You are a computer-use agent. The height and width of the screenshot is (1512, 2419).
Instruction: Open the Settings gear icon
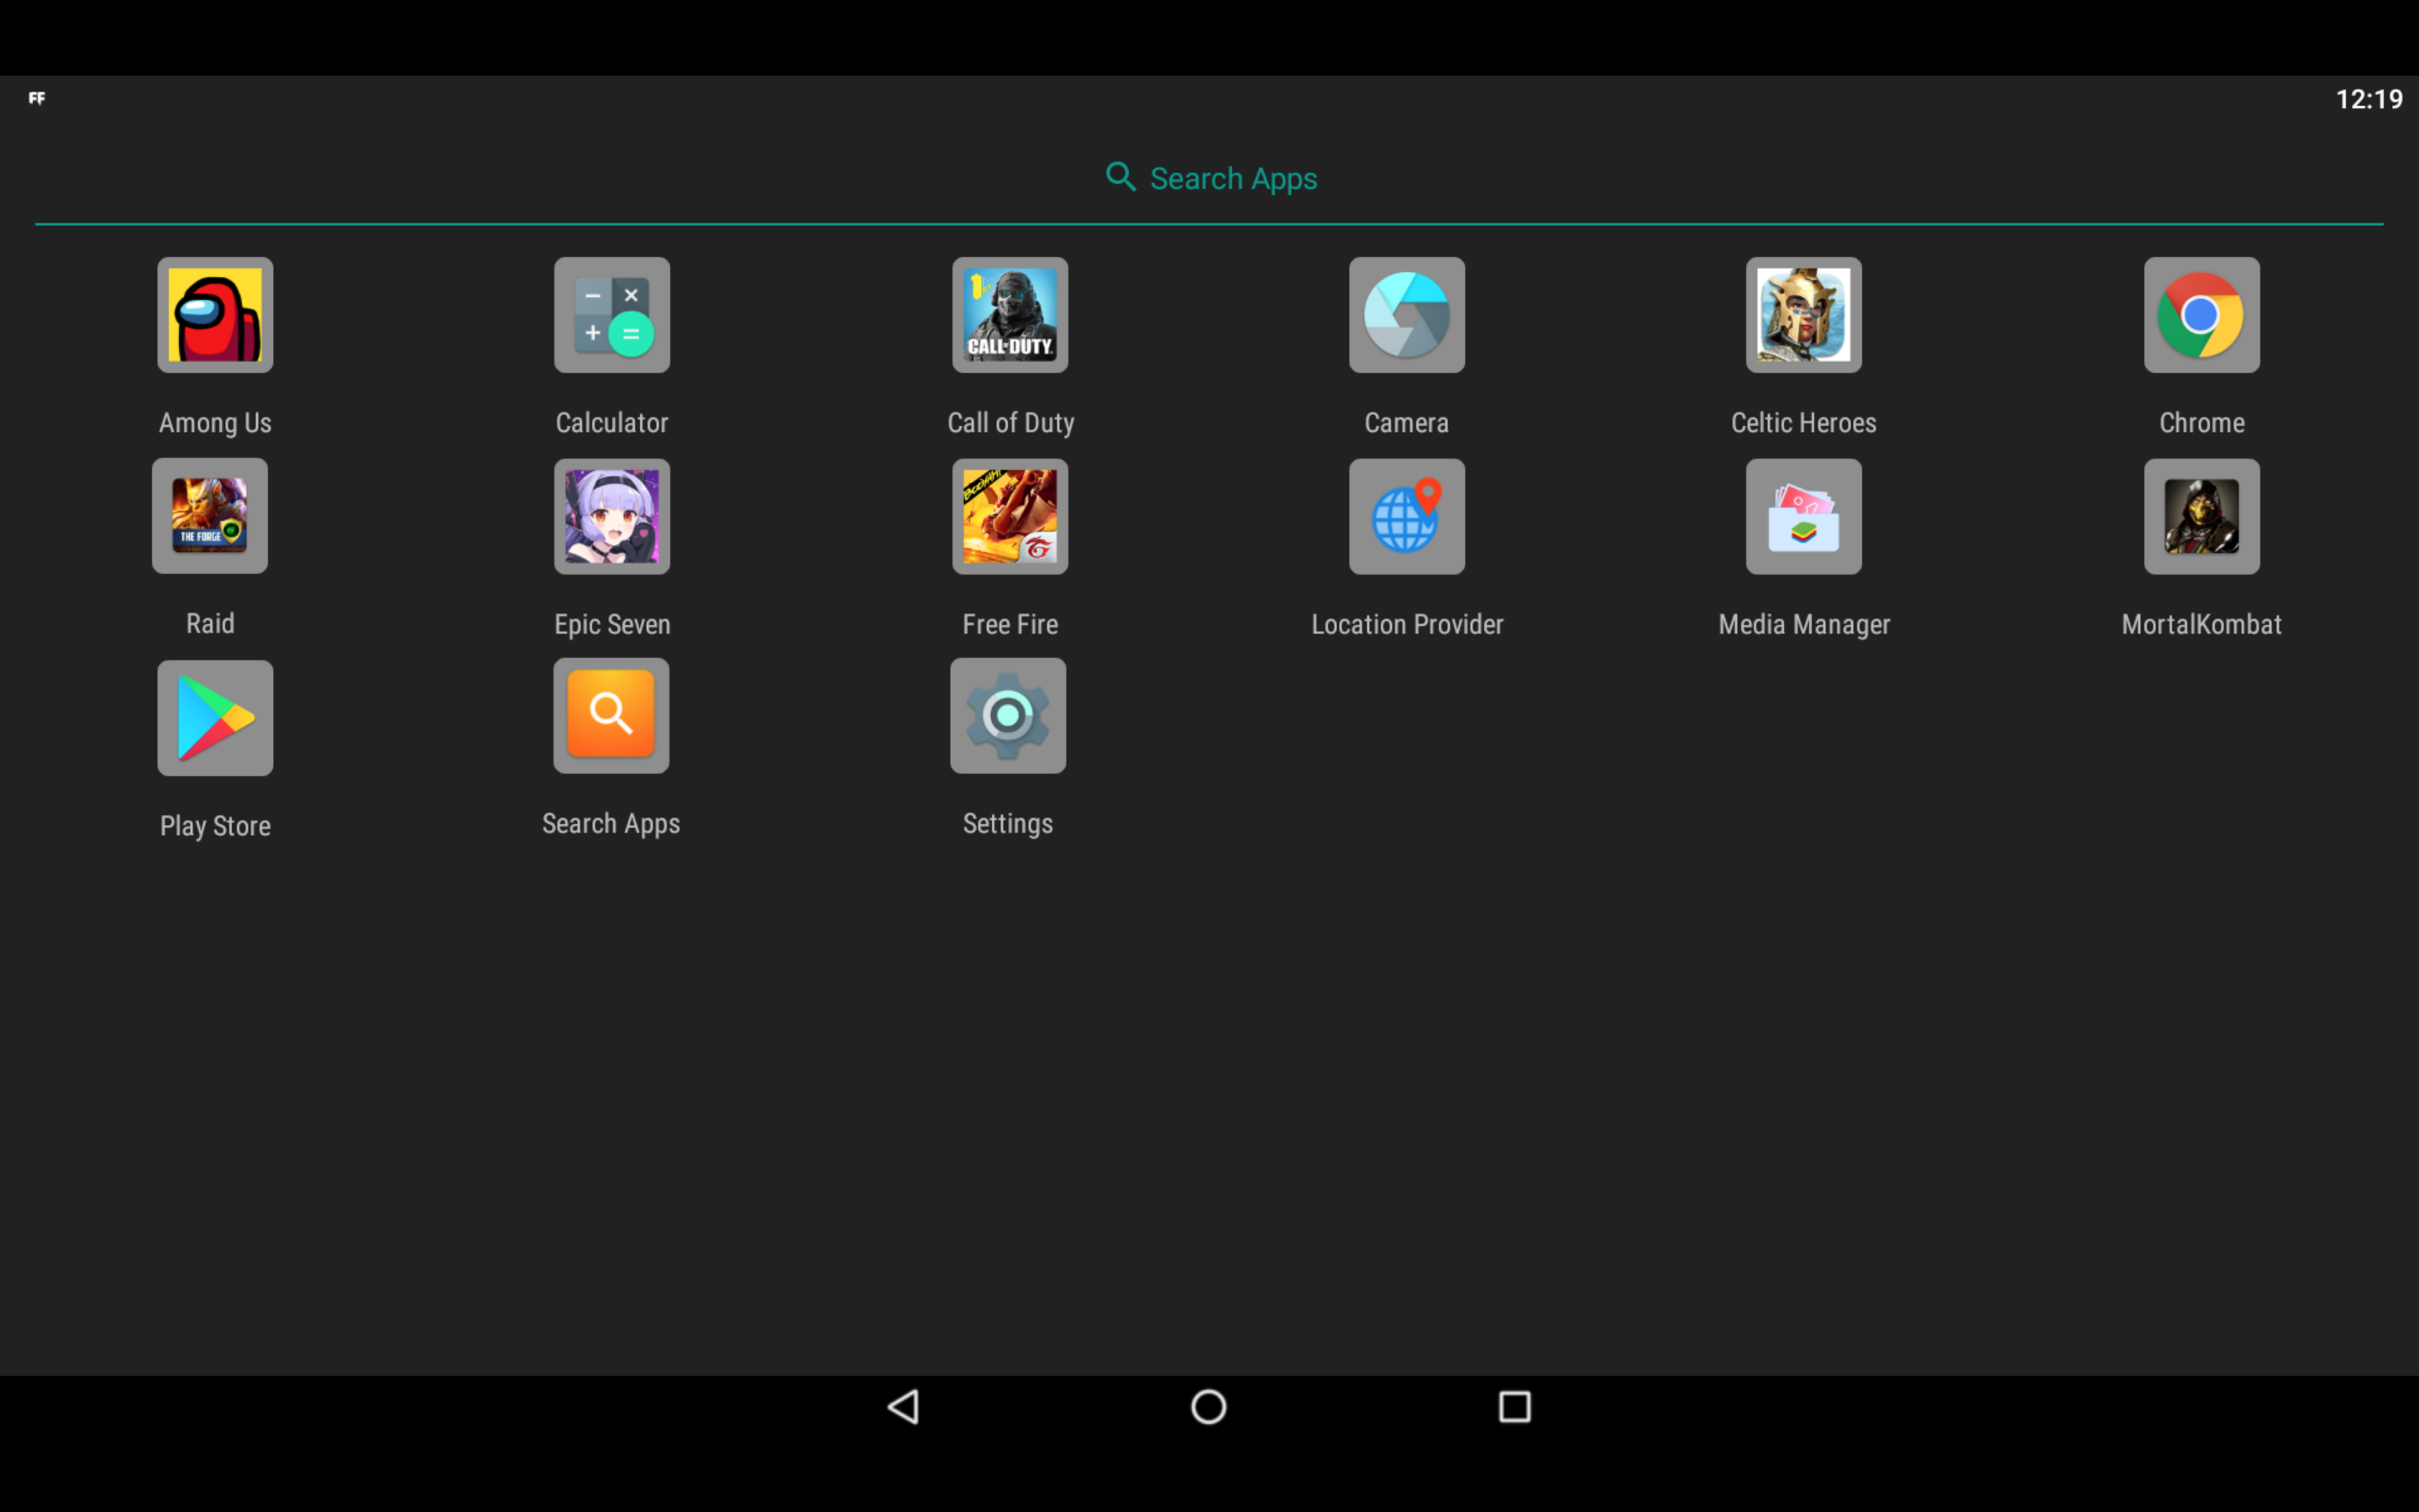pos(1008,715)
